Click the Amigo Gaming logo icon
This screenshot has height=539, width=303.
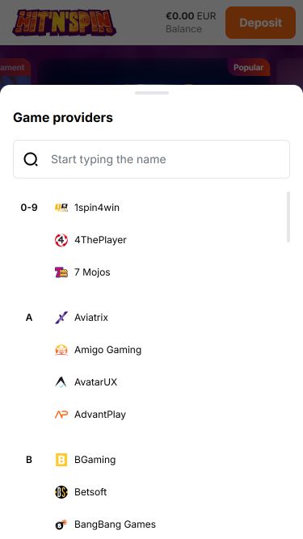[61, 350]
